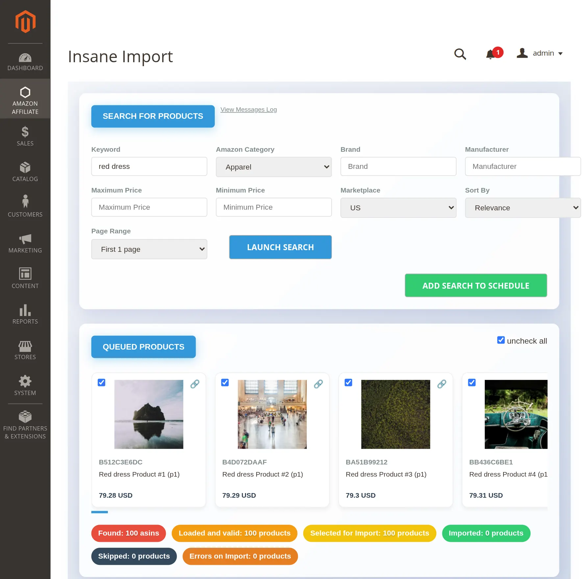Open the System gear icon
This screenshot has width=588, height=579.
(25, 381)
